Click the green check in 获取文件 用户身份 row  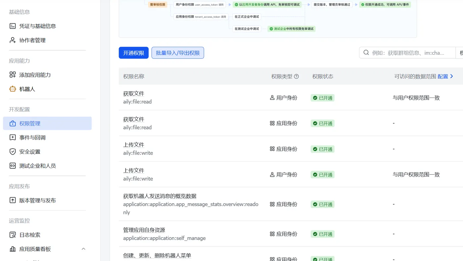315,98
